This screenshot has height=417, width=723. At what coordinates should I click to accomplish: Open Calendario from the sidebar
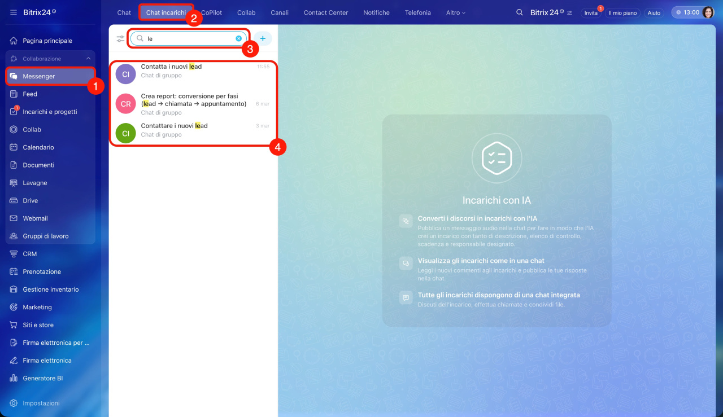(x=38, y=147)
